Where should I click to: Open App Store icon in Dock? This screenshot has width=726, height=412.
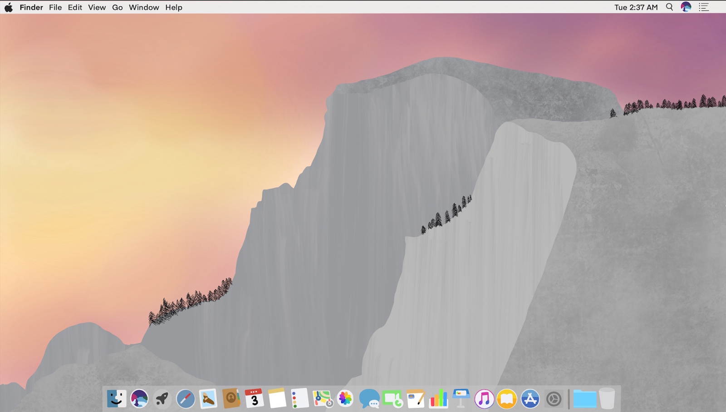point(530,399)
